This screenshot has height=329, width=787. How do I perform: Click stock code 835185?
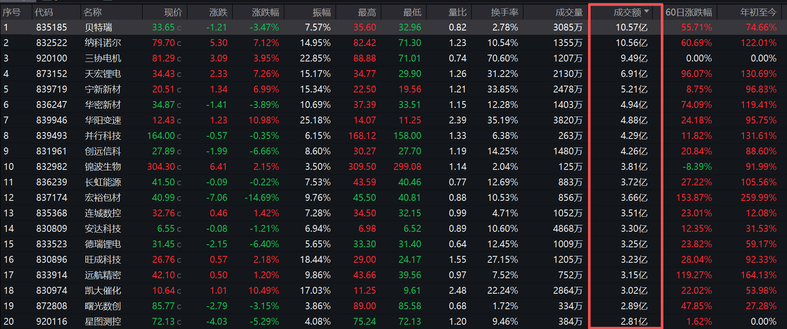click(x=52, y=28)
